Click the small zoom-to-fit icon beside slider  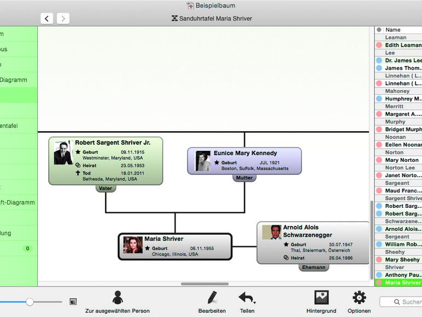pos(73,302)
